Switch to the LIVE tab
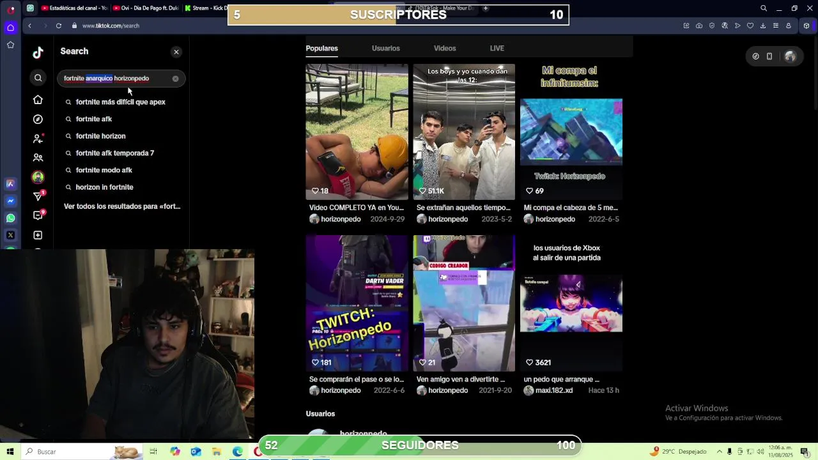This screenshot has width=818, height=460. tap(497, 49)
